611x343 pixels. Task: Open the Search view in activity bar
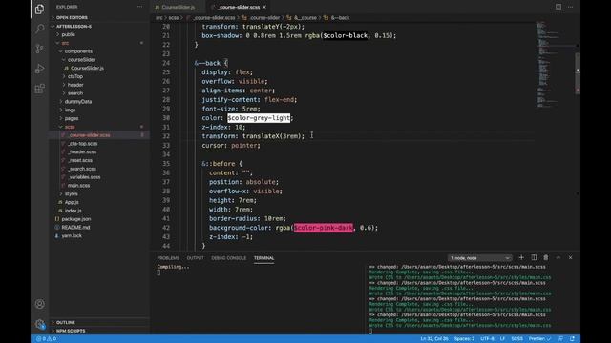pyautogui.click(x=39, y=29)
